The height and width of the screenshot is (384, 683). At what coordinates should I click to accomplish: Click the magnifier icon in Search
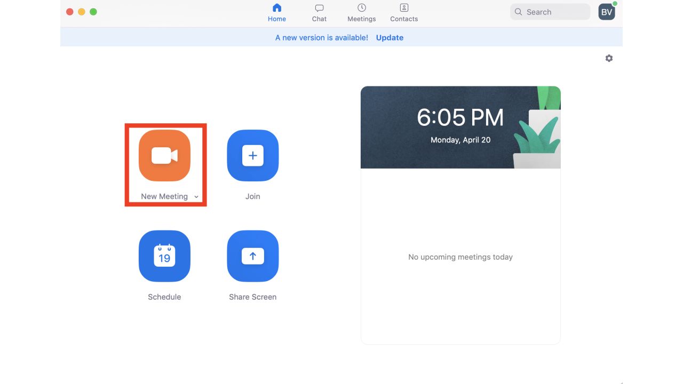(x=518, y=12)
